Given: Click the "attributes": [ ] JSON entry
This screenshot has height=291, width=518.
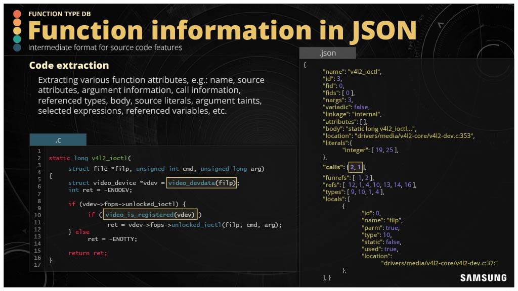Looking at the screenshot, I should (345, 121).
